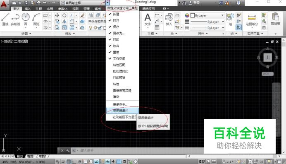
Task: Uncheck the 新建 entry in the menu
Action: (122, 14)
